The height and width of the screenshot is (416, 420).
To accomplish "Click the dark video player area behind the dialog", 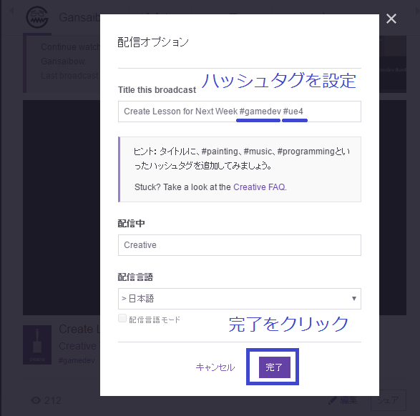I will pyautogui.click(x=62, y=207).
